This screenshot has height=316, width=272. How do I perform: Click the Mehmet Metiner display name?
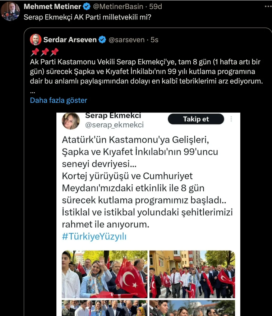(x=52, y=6)
